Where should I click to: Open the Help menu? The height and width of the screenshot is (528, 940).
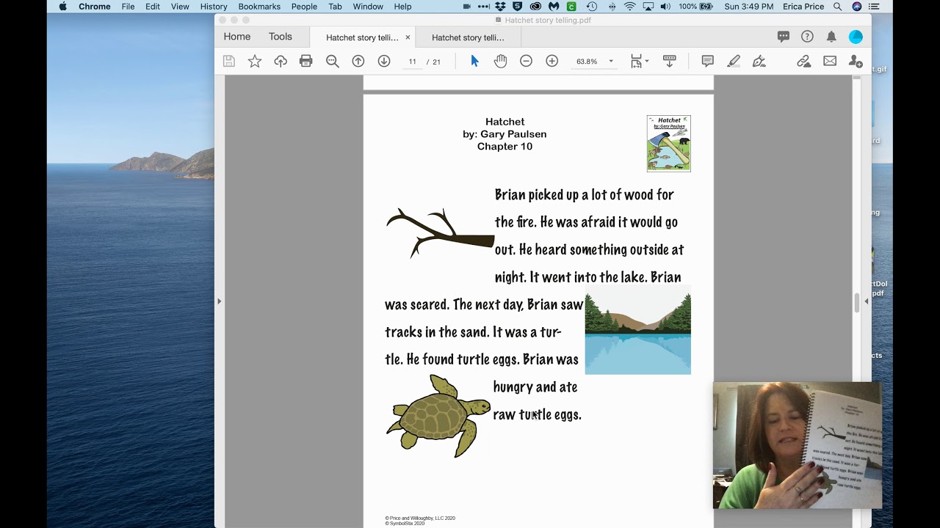(402, 7)
